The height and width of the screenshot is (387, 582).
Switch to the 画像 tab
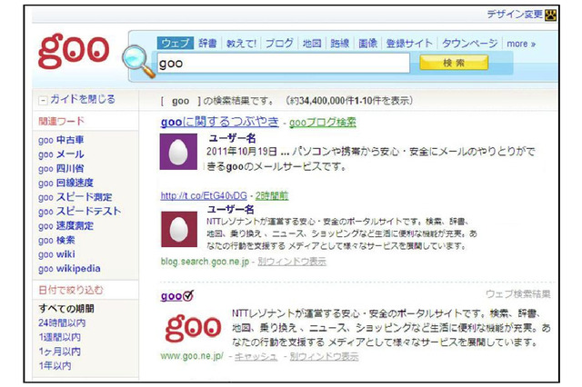pyautogui.click(x=367, y=44)
